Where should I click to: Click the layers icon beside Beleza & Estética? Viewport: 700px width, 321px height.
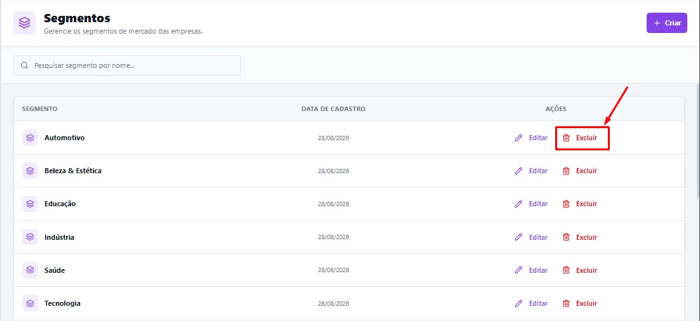30,171
